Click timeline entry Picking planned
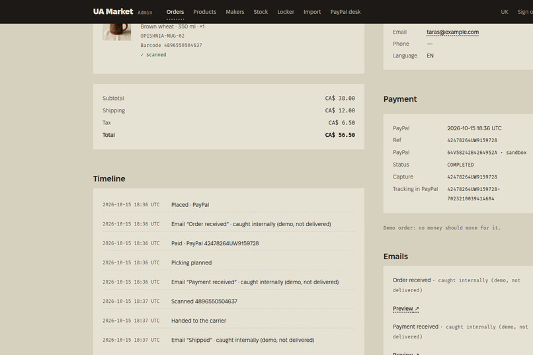This screenshot has width=533, height=355. click(x=191, y=263)
